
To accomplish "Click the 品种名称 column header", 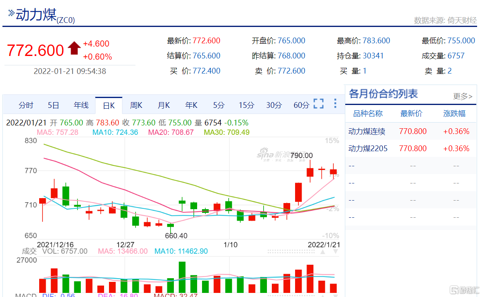I will (368, 114).
